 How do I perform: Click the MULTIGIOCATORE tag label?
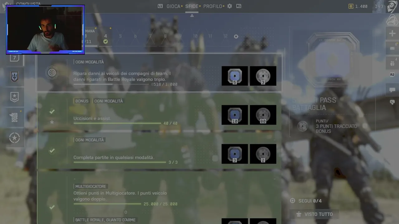coord(91,186)
